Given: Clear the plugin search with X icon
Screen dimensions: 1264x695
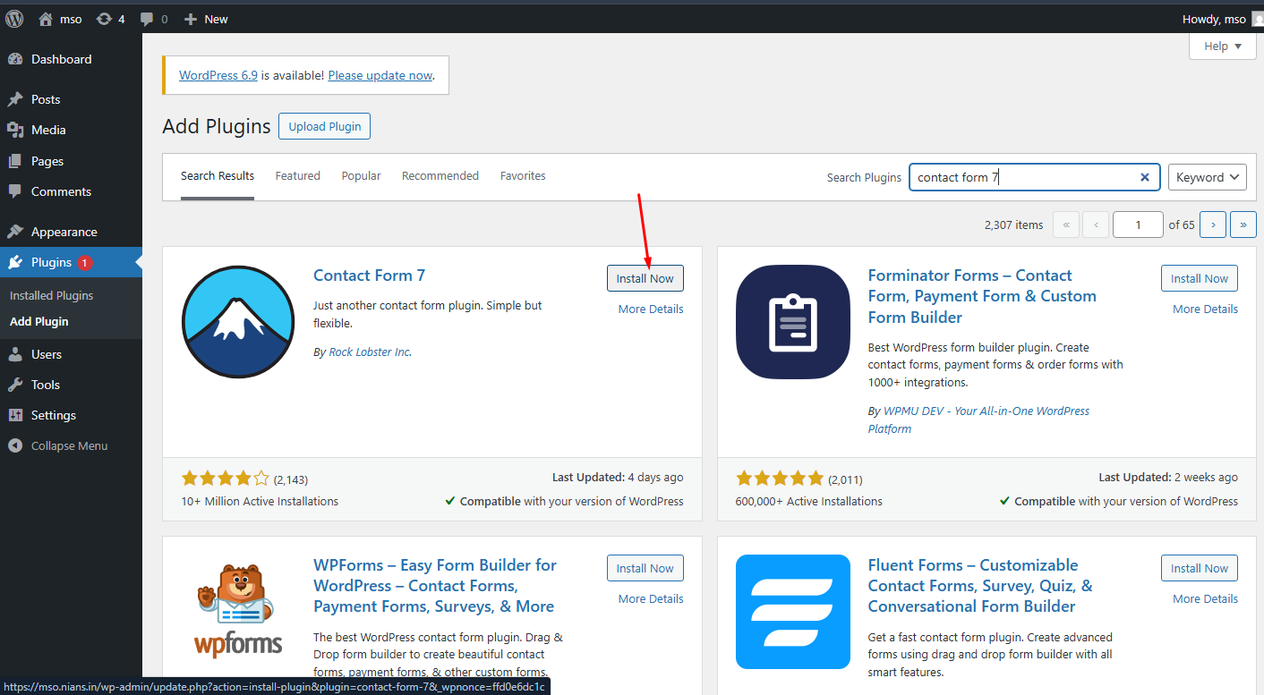Looking at the screenshot, I should [1144, 177].
